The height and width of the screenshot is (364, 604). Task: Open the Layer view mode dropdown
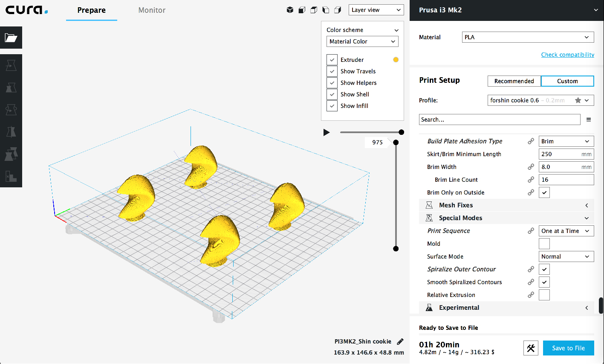(376, 10)
